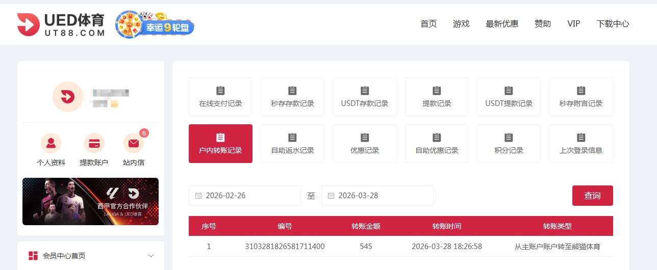
Task: Click calendar icon in start date field
Action: (x=198, y=196)
